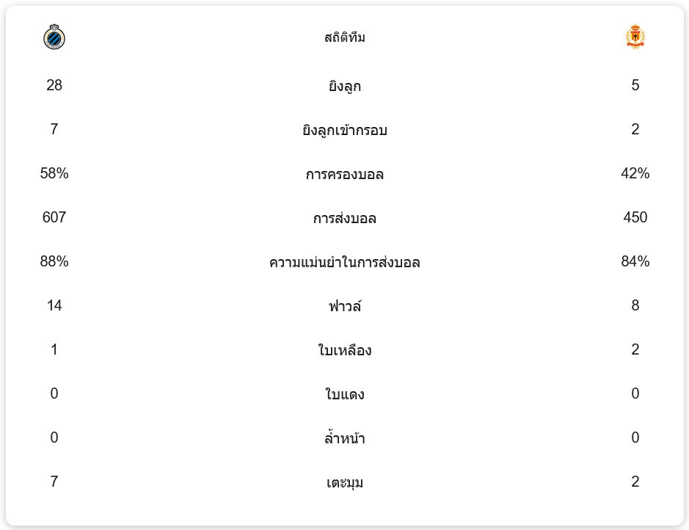Click the KV Mechelen team crest

click(x=635, y=37)
